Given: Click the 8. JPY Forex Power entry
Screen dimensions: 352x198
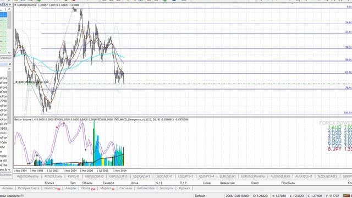Looking at the screenshot, I should (340, 149).
